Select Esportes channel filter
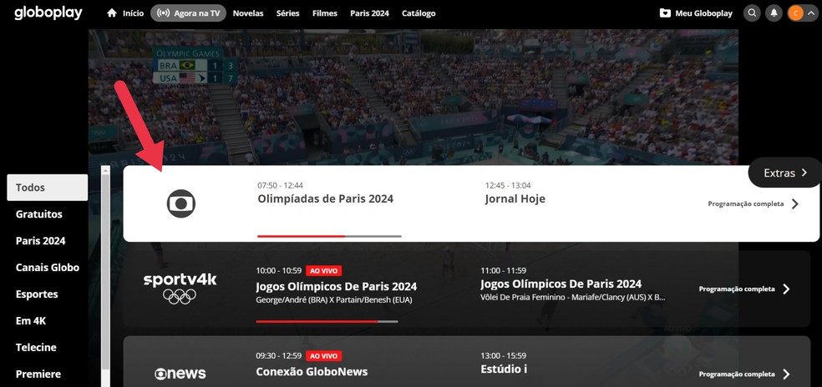822x387 pixels. 37,294
